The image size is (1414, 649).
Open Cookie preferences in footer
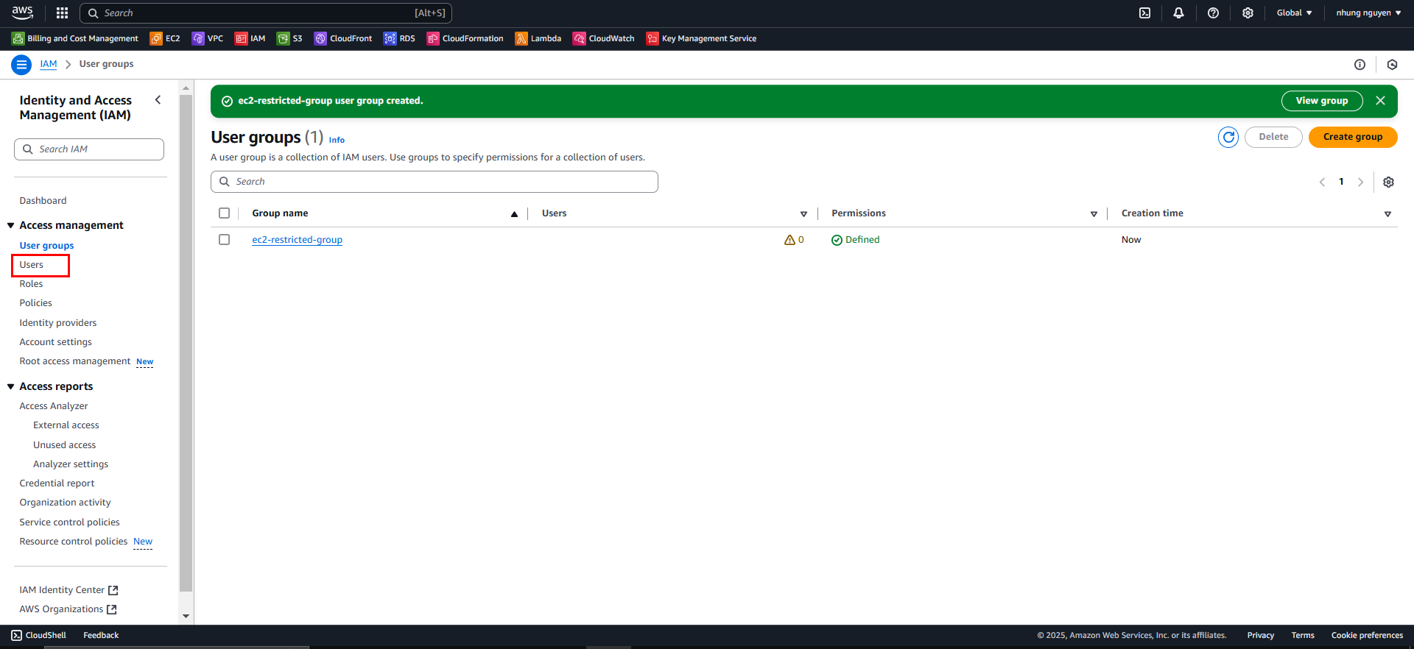click(1367, 635)
